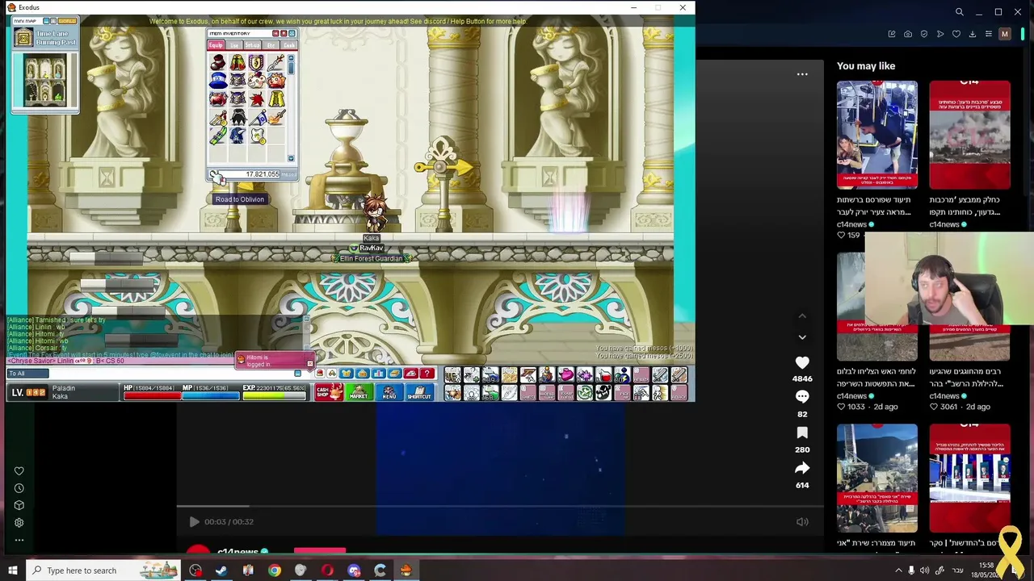Click the Type here to search taskbar box

click(105, 571)
